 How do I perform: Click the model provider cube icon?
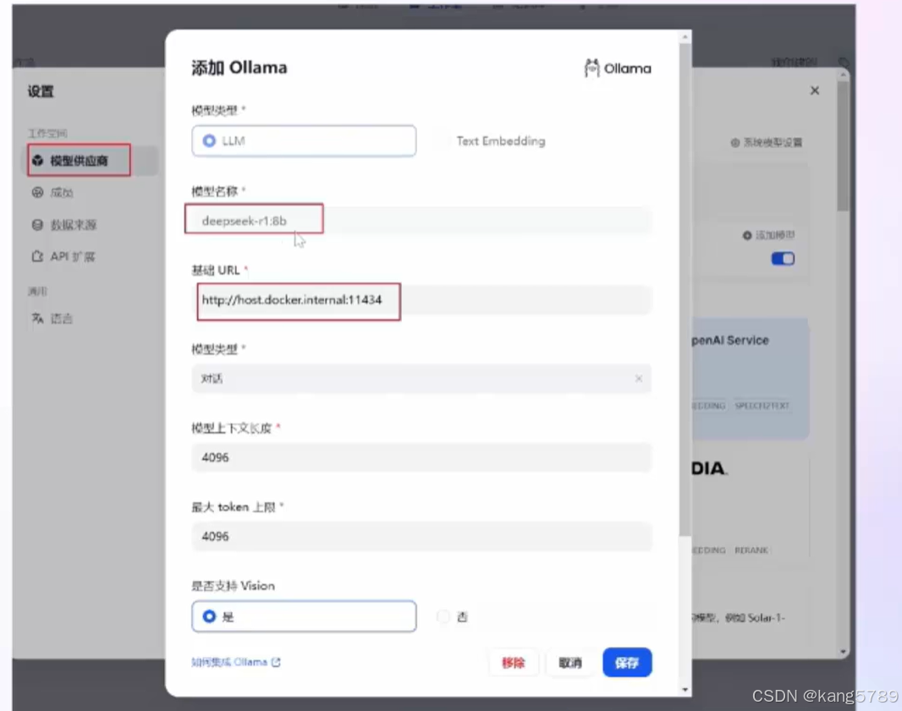pyautogui.click(x=37, y=161)
